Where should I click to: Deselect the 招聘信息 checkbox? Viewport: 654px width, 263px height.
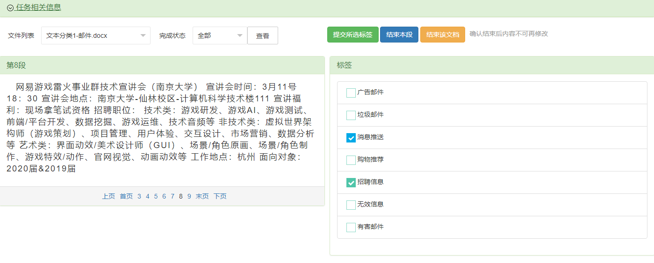click(351, 182)
